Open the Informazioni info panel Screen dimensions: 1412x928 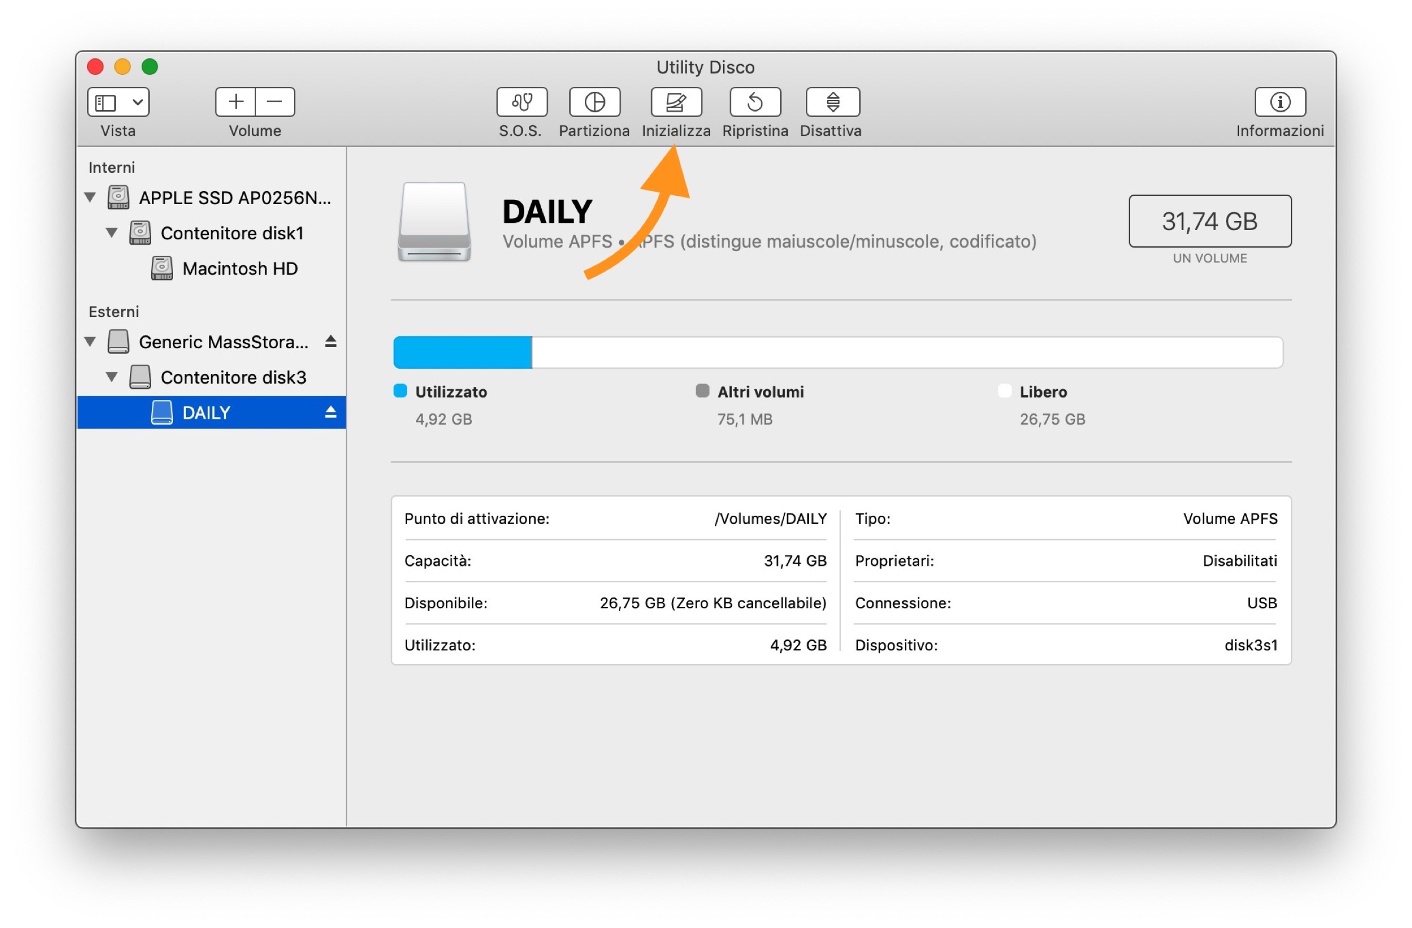pyautogui.click(x=1280, y=102)
